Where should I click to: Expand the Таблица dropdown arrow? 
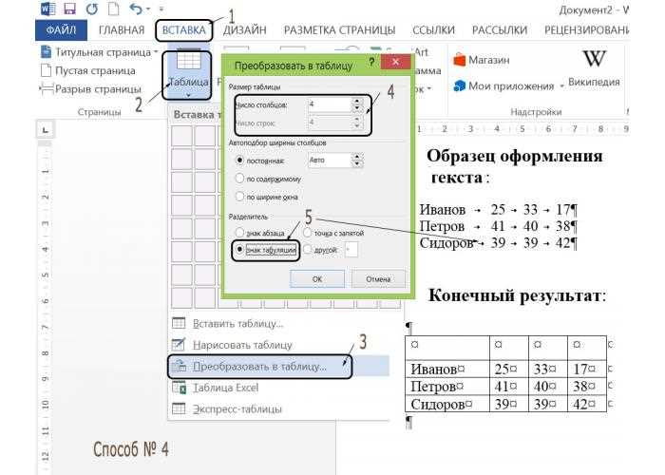(x=188, y=95)
